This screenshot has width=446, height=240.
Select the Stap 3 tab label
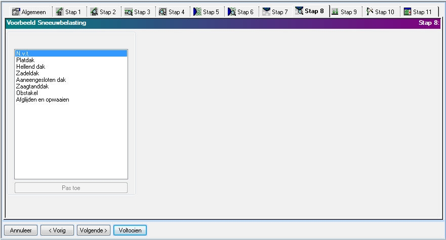coord(142,12)
